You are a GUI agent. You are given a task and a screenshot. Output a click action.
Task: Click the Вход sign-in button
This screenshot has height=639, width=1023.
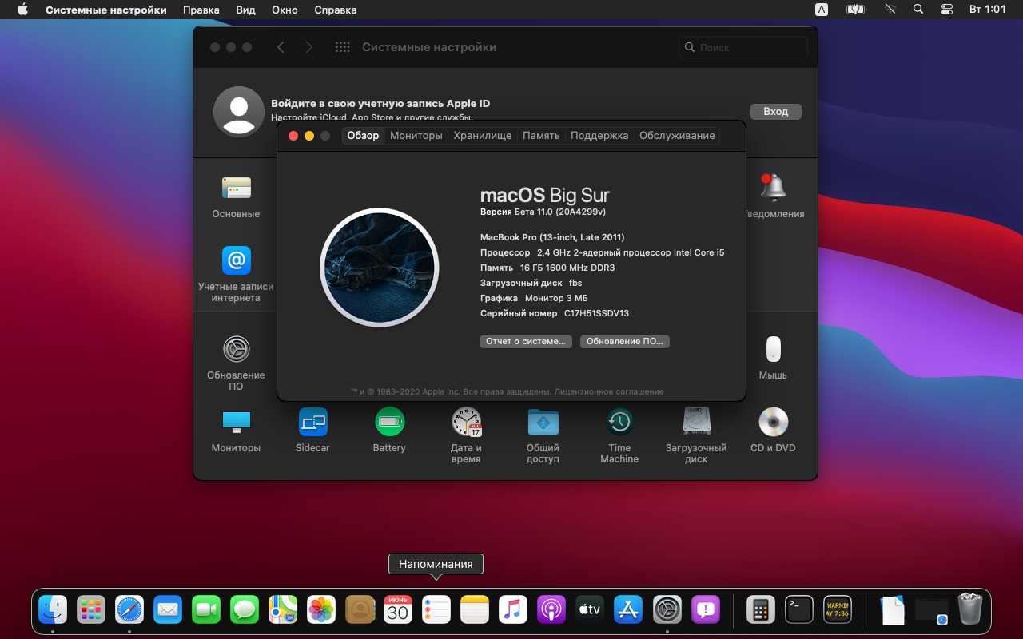[775, 112]
